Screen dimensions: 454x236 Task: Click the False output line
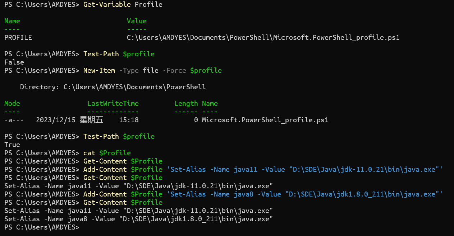[14, 62]
